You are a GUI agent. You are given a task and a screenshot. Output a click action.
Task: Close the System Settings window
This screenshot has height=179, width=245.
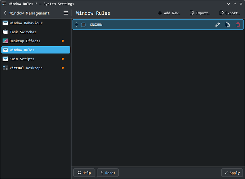(x=241, y=4)
